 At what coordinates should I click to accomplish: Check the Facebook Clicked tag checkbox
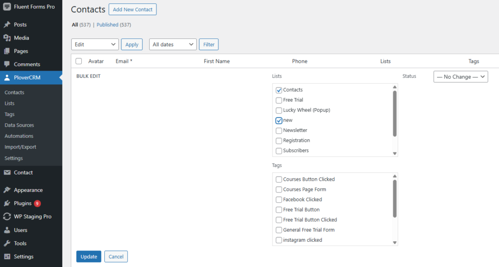point(279,200)
